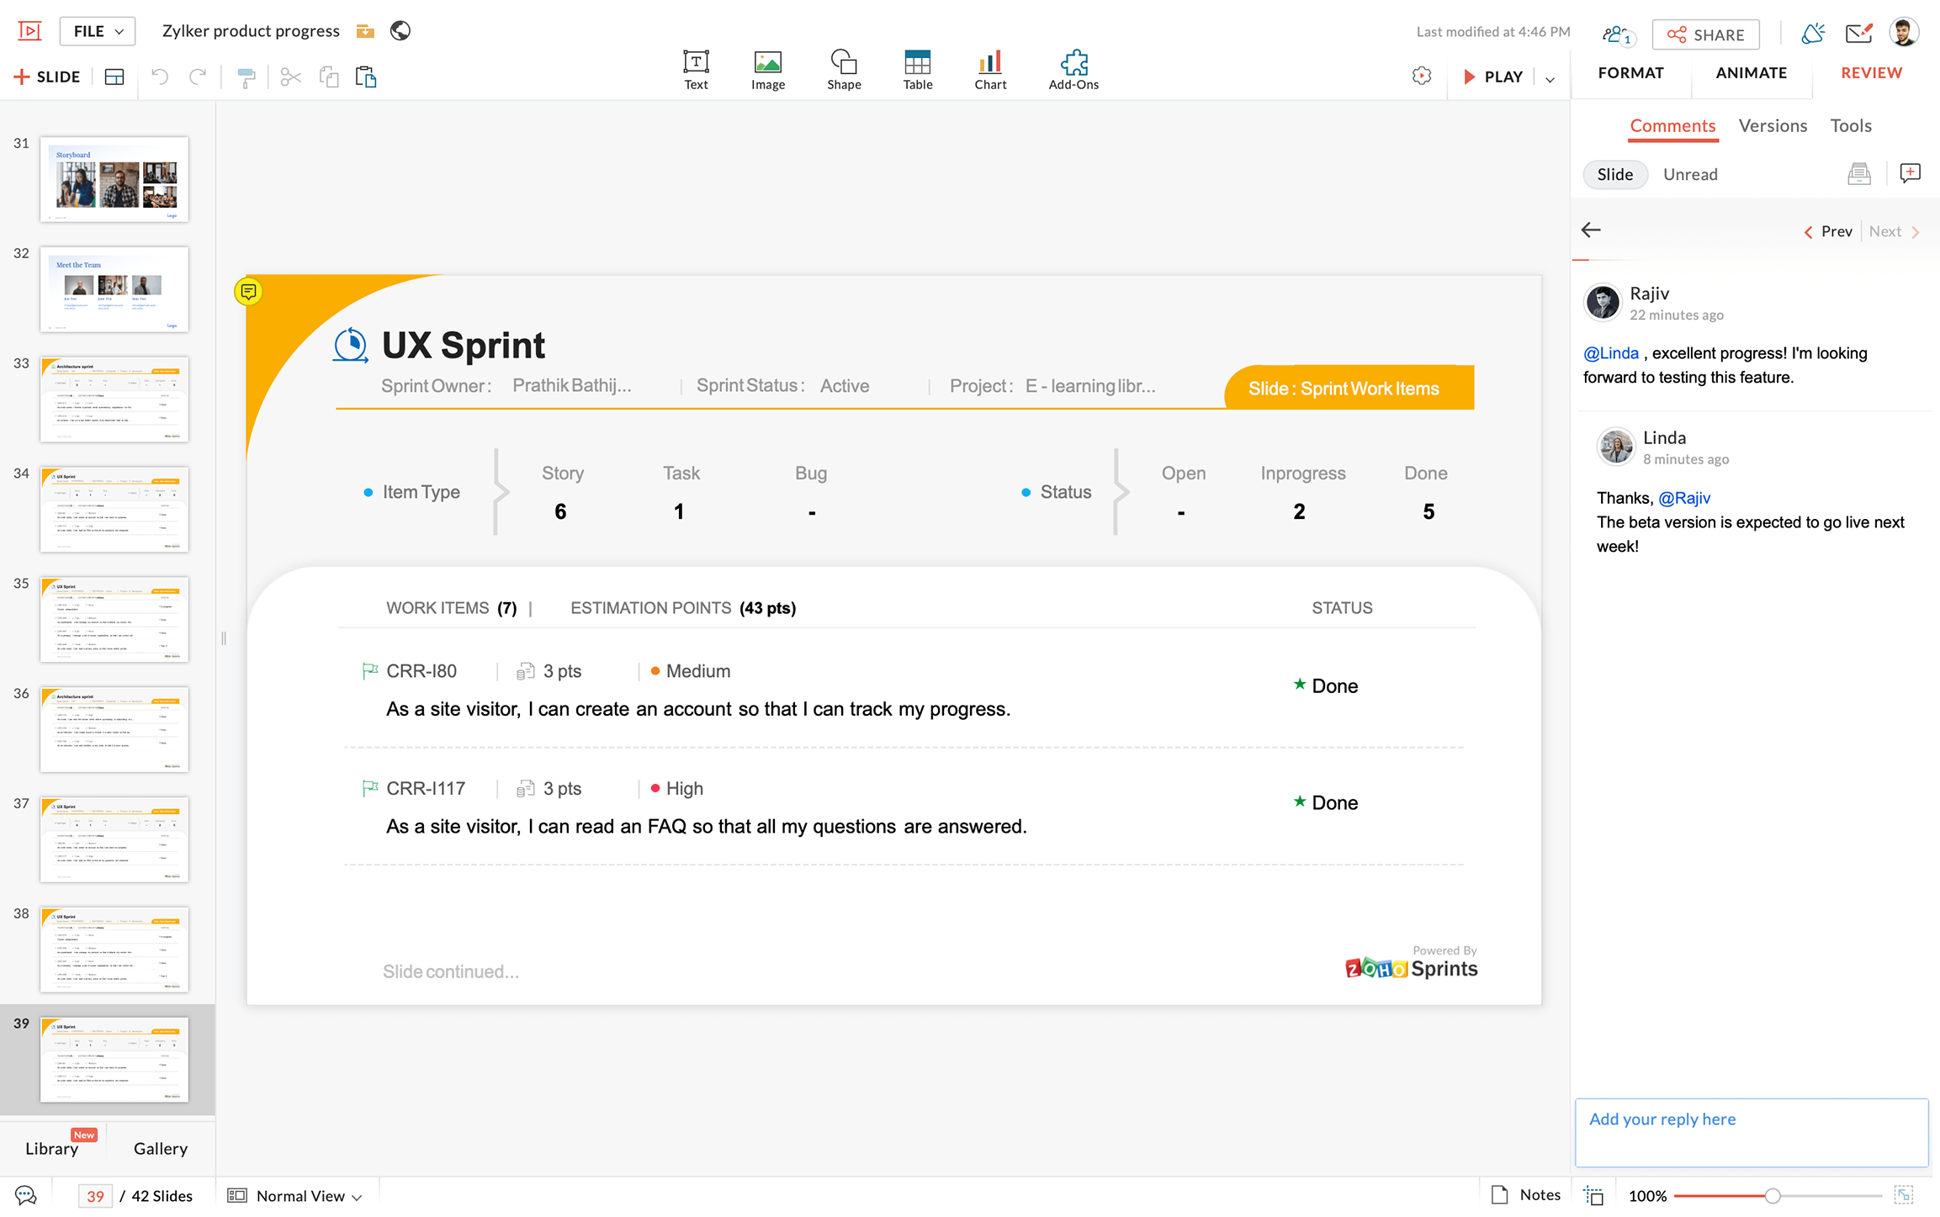Expand the PLAY options arrow

[1550, 78]
